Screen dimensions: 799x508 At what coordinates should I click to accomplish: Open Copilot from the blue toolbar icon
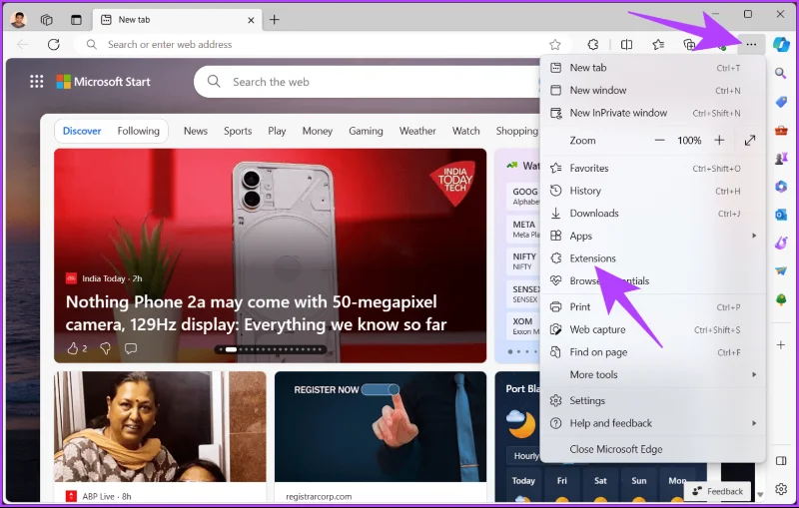tap(781, 44)
